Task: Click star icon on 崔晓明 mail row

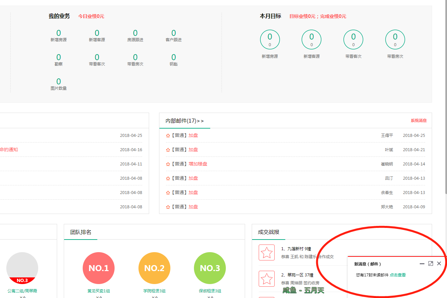Action: point(168,164)
